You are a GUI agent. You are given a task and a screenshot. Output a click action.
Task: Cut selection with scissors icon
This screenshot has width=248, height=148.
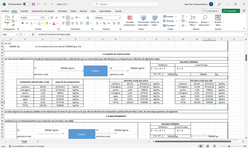click(13, 16)
